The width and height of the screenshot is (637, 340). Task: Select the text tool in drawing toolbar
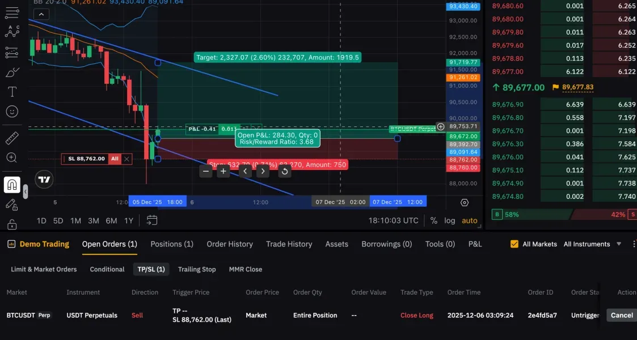(x=12, y=92)
